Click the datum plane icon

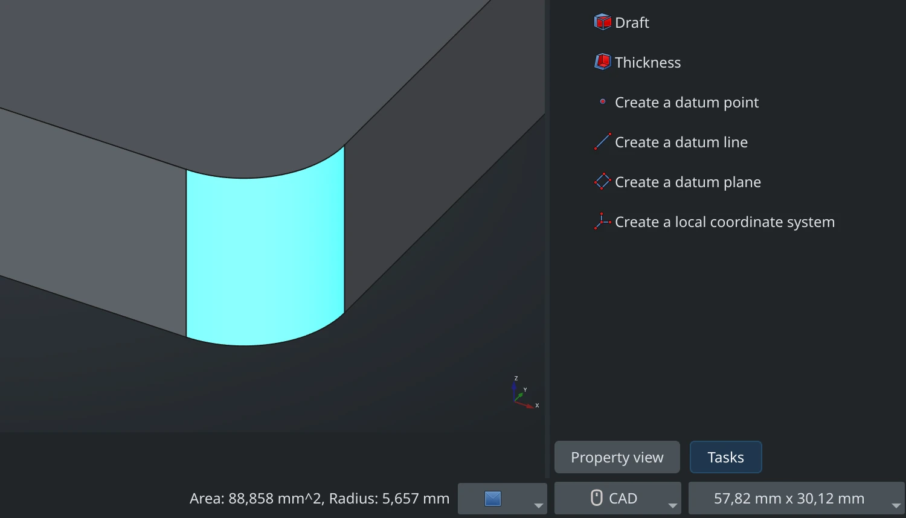602,182
